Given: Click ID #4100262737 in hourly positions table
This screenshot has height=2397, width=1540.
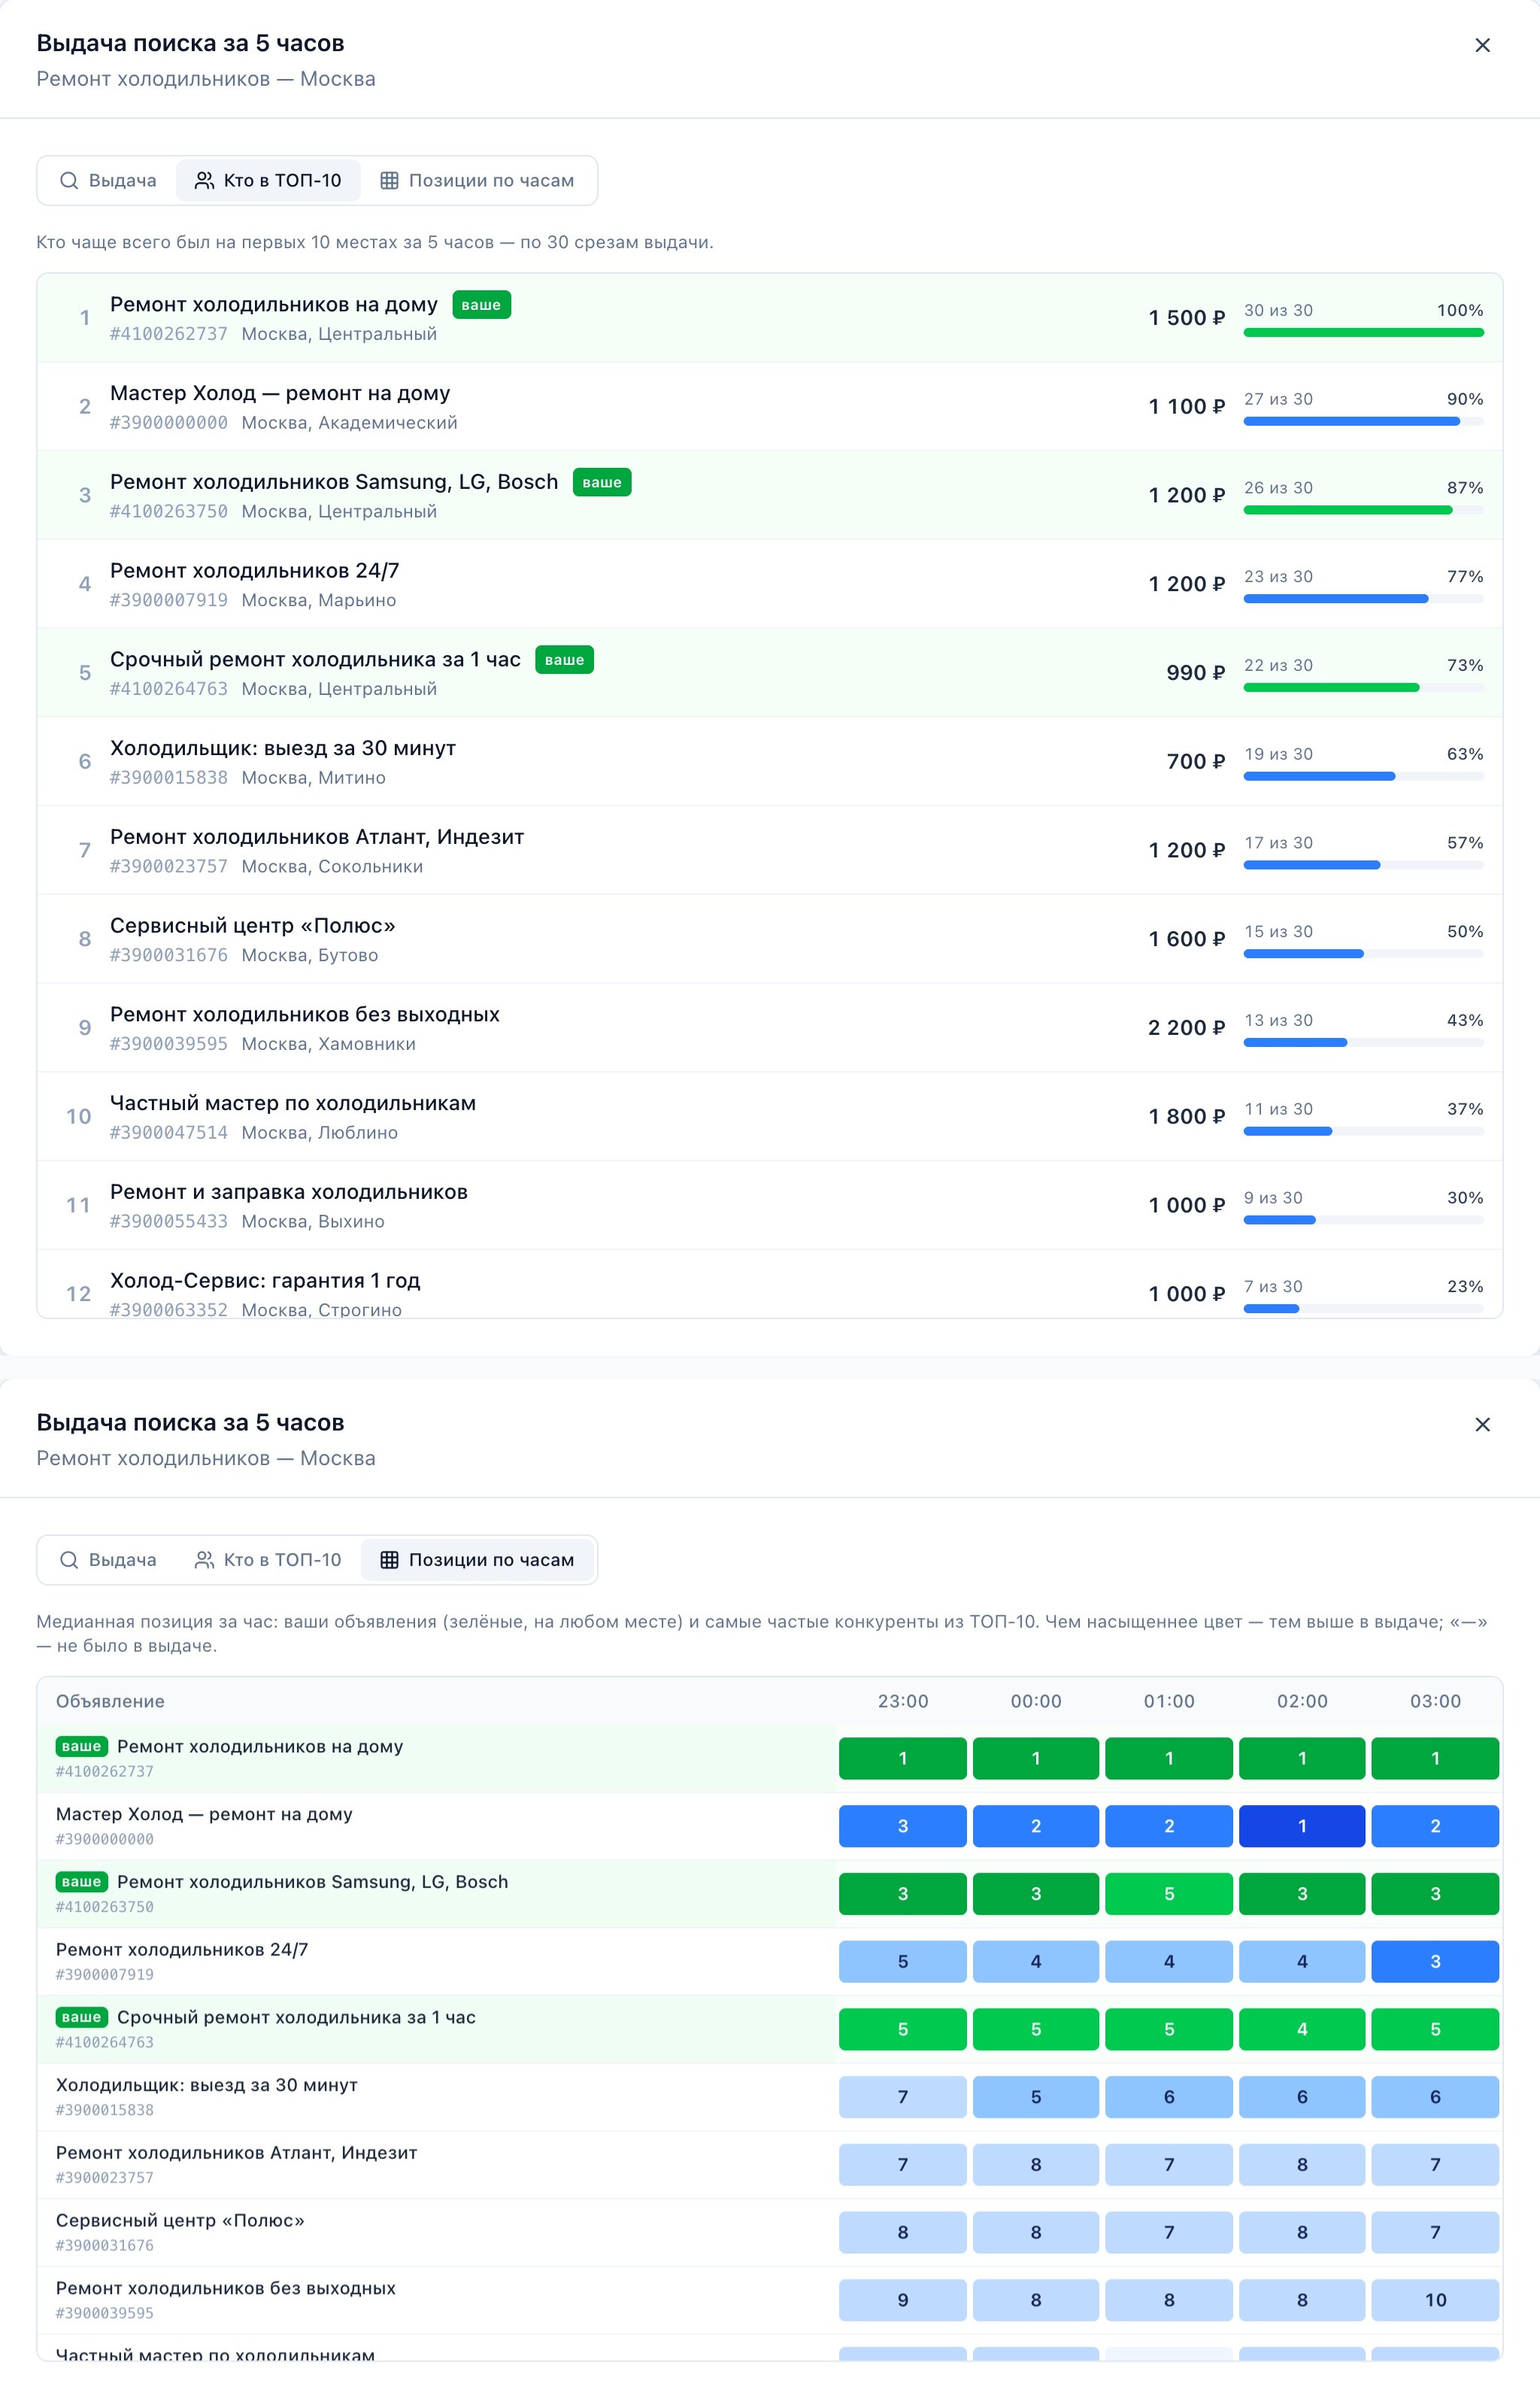Looking at the screenshot, I should click(105, 1771).
